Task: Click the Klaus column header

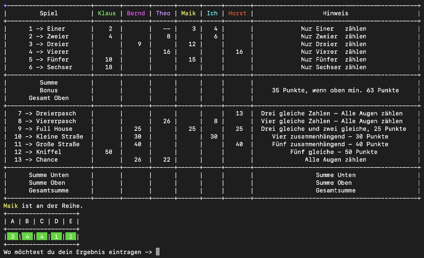Action: (107, 13)
